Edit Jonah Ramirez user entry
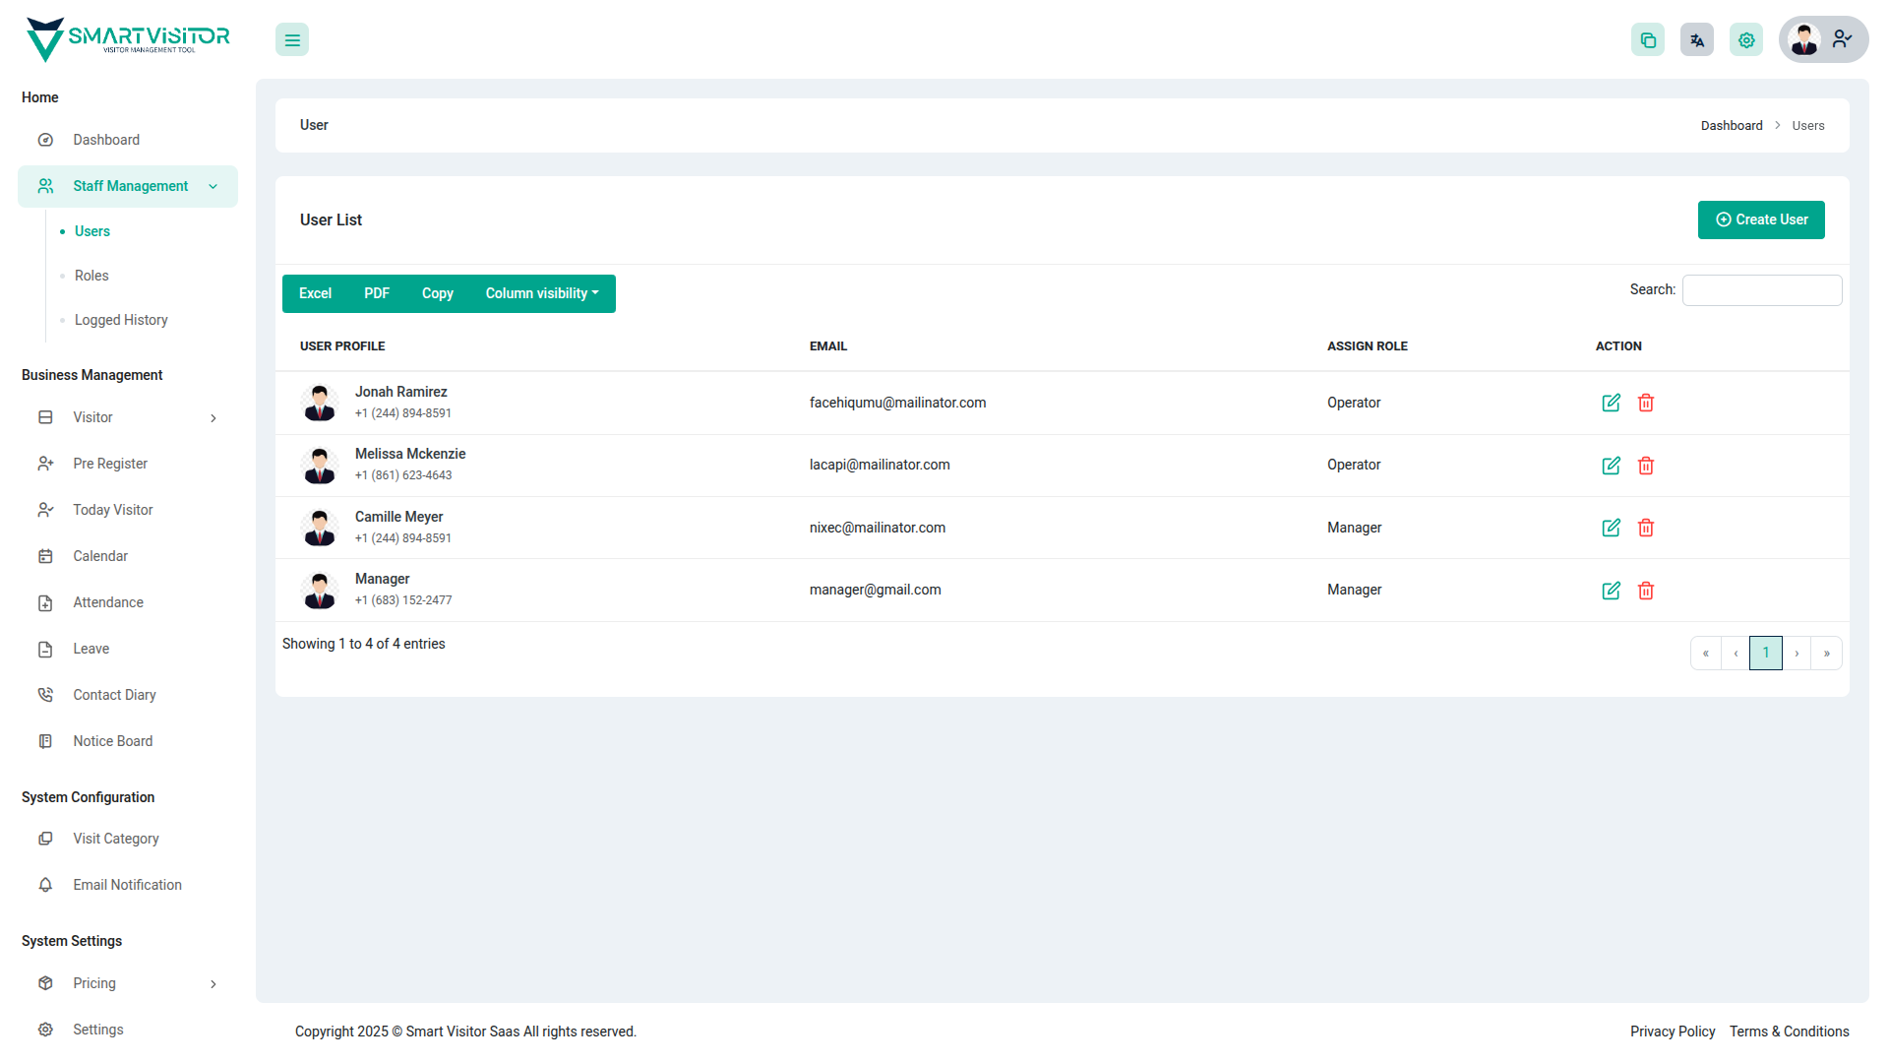This screenshot has width=1889, height=1063. (x=1611, y=403)
